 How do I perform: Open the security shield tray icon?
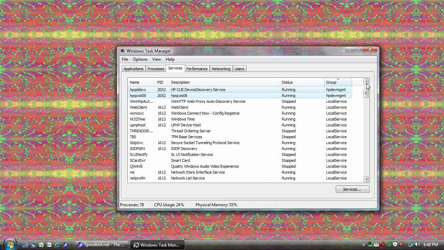tap(395, 244)
